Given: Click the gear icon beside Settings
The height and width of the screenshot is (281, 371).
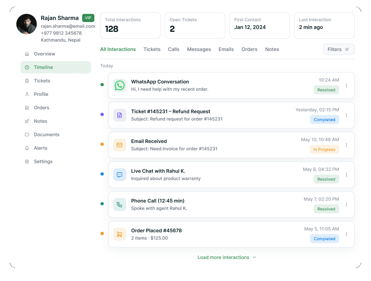Looking at the screenshot, I should point(27,162).
